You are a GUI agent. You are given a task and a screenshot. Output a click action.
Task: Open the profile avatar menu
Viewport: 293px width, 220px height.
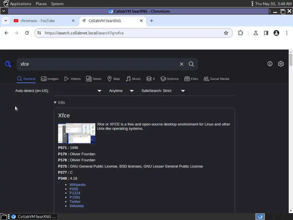coord(276,33)
